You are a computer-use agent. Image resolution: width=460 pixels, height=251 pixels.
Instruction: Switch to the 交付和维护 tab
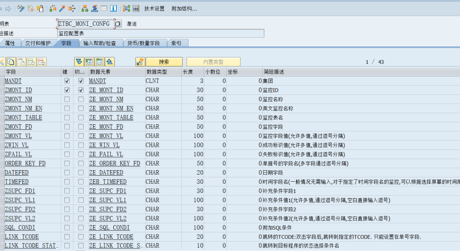pyautogui.click(x=38, y=43)
